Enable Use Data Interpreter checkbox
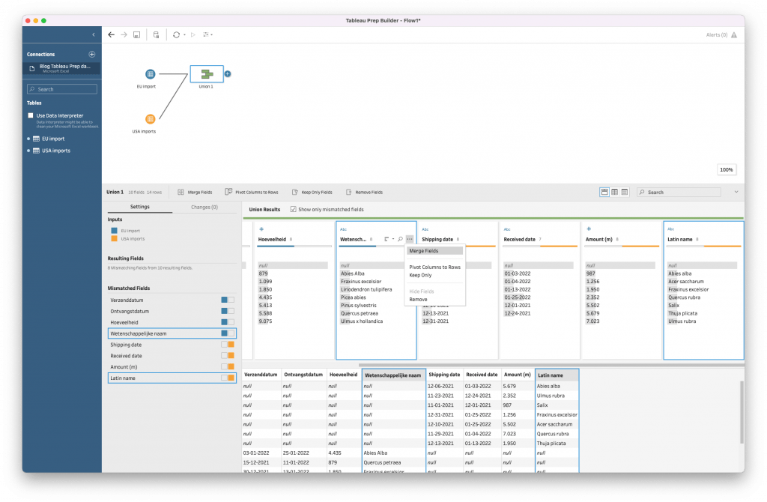 tap(31, 115)
